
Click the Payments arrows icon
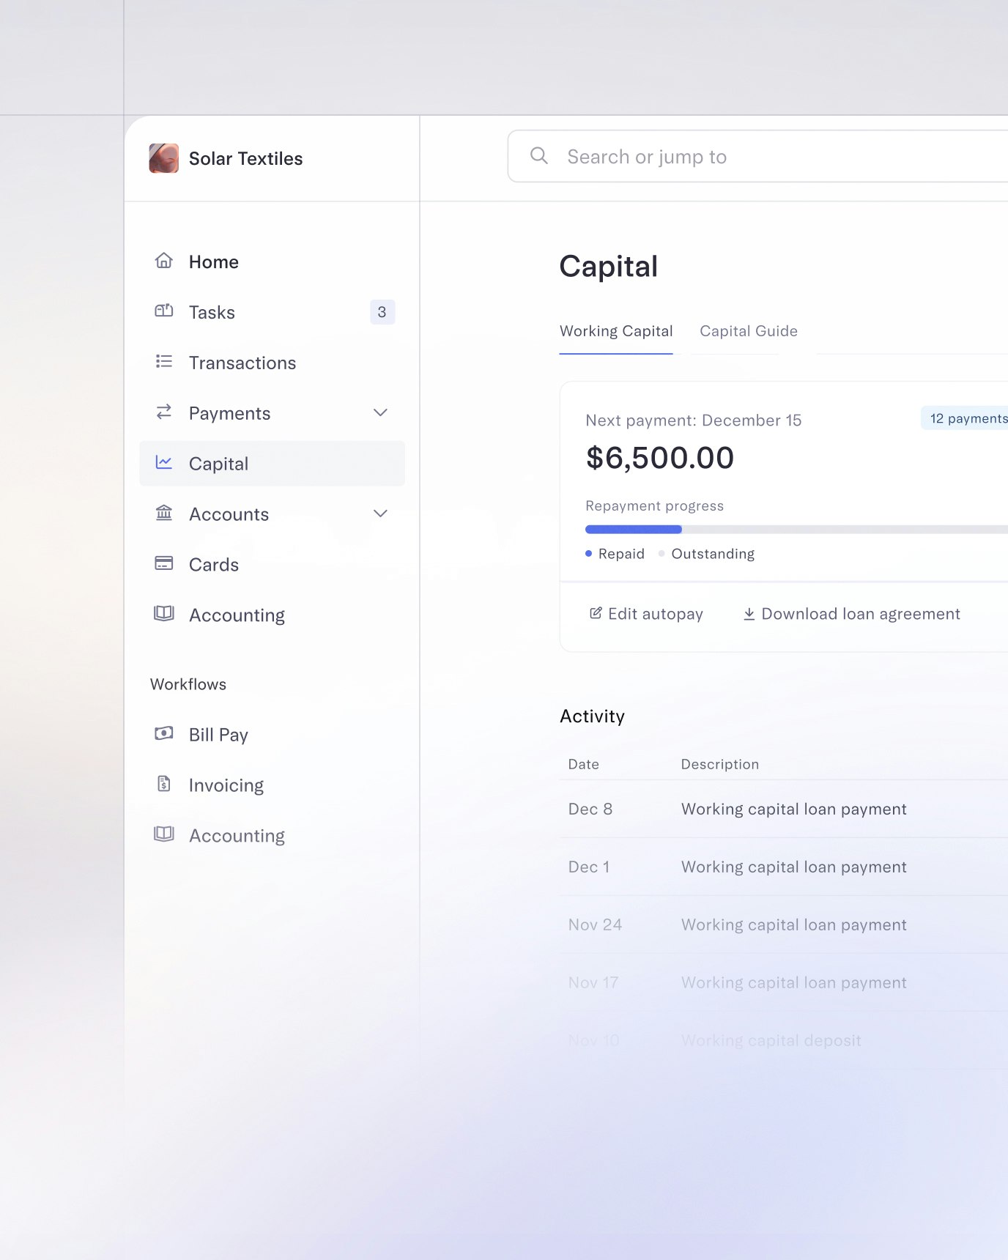(164, 412)
